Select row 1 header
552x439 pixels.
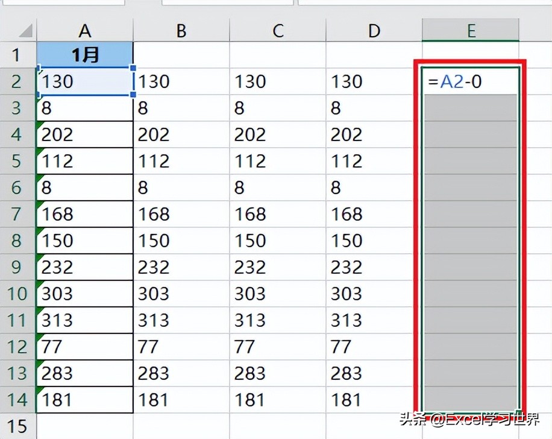(x=18, y=55)
